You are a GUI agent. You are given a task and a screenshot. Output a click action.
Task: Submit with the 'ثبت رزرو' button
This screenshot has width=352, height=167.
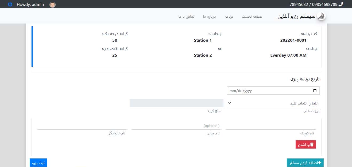(38, 163)
